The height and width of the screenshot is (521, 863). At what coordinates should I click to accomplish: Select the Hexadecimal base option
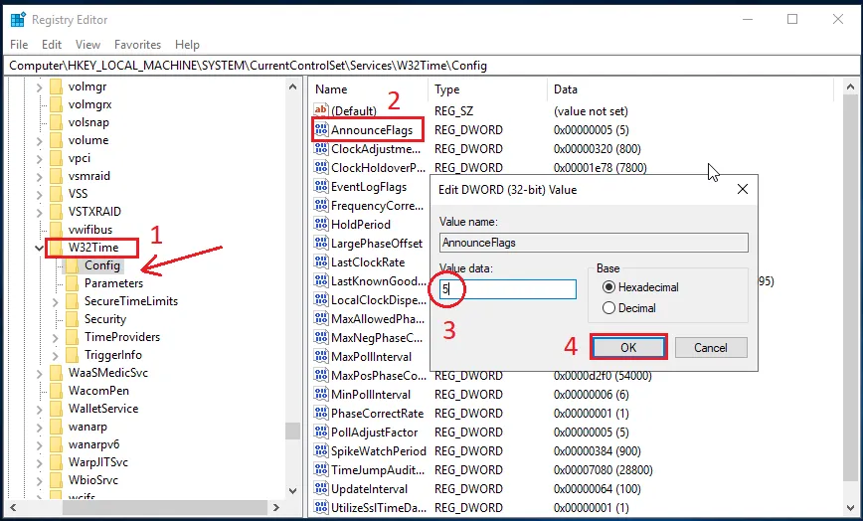(x=608, y=287)
